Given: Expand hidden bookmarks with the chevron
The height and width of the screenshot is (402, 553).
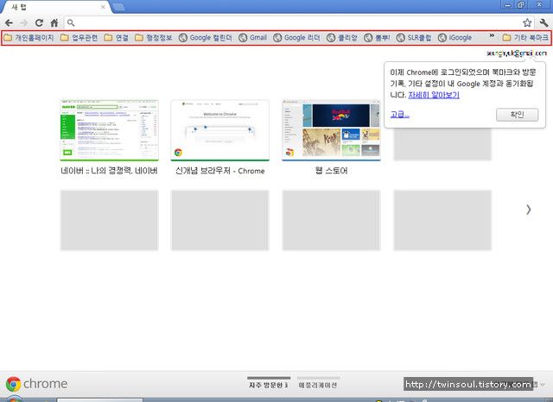Looking at the screenshot, I should click(x=492, y=36).
